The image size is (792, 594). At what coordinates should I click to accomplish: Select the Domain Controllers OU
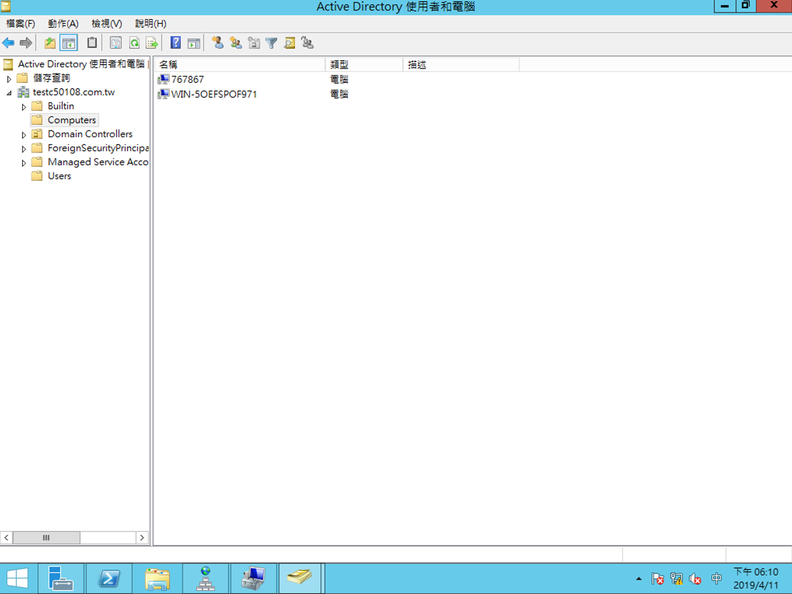tap(90, 134)
